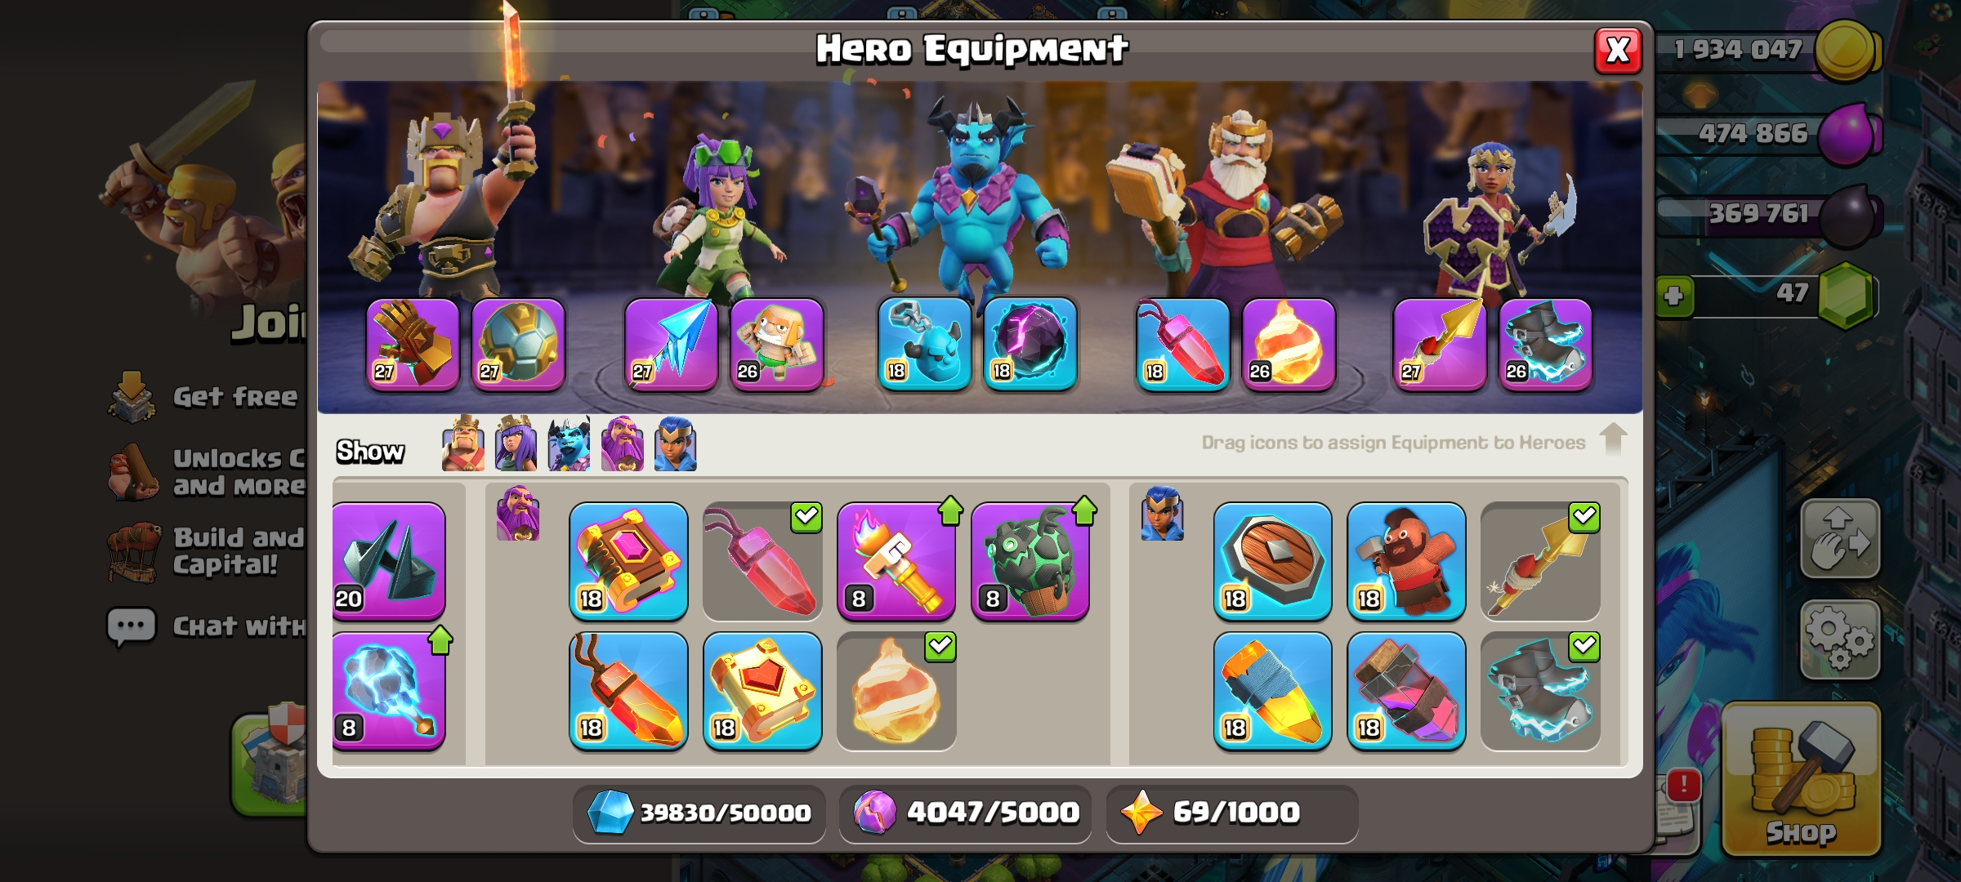The width and height of the screenshot is (1961, 882).
Task: Choose the Eternal Tome level 18 equipment
Action: (x=628, y=562)
